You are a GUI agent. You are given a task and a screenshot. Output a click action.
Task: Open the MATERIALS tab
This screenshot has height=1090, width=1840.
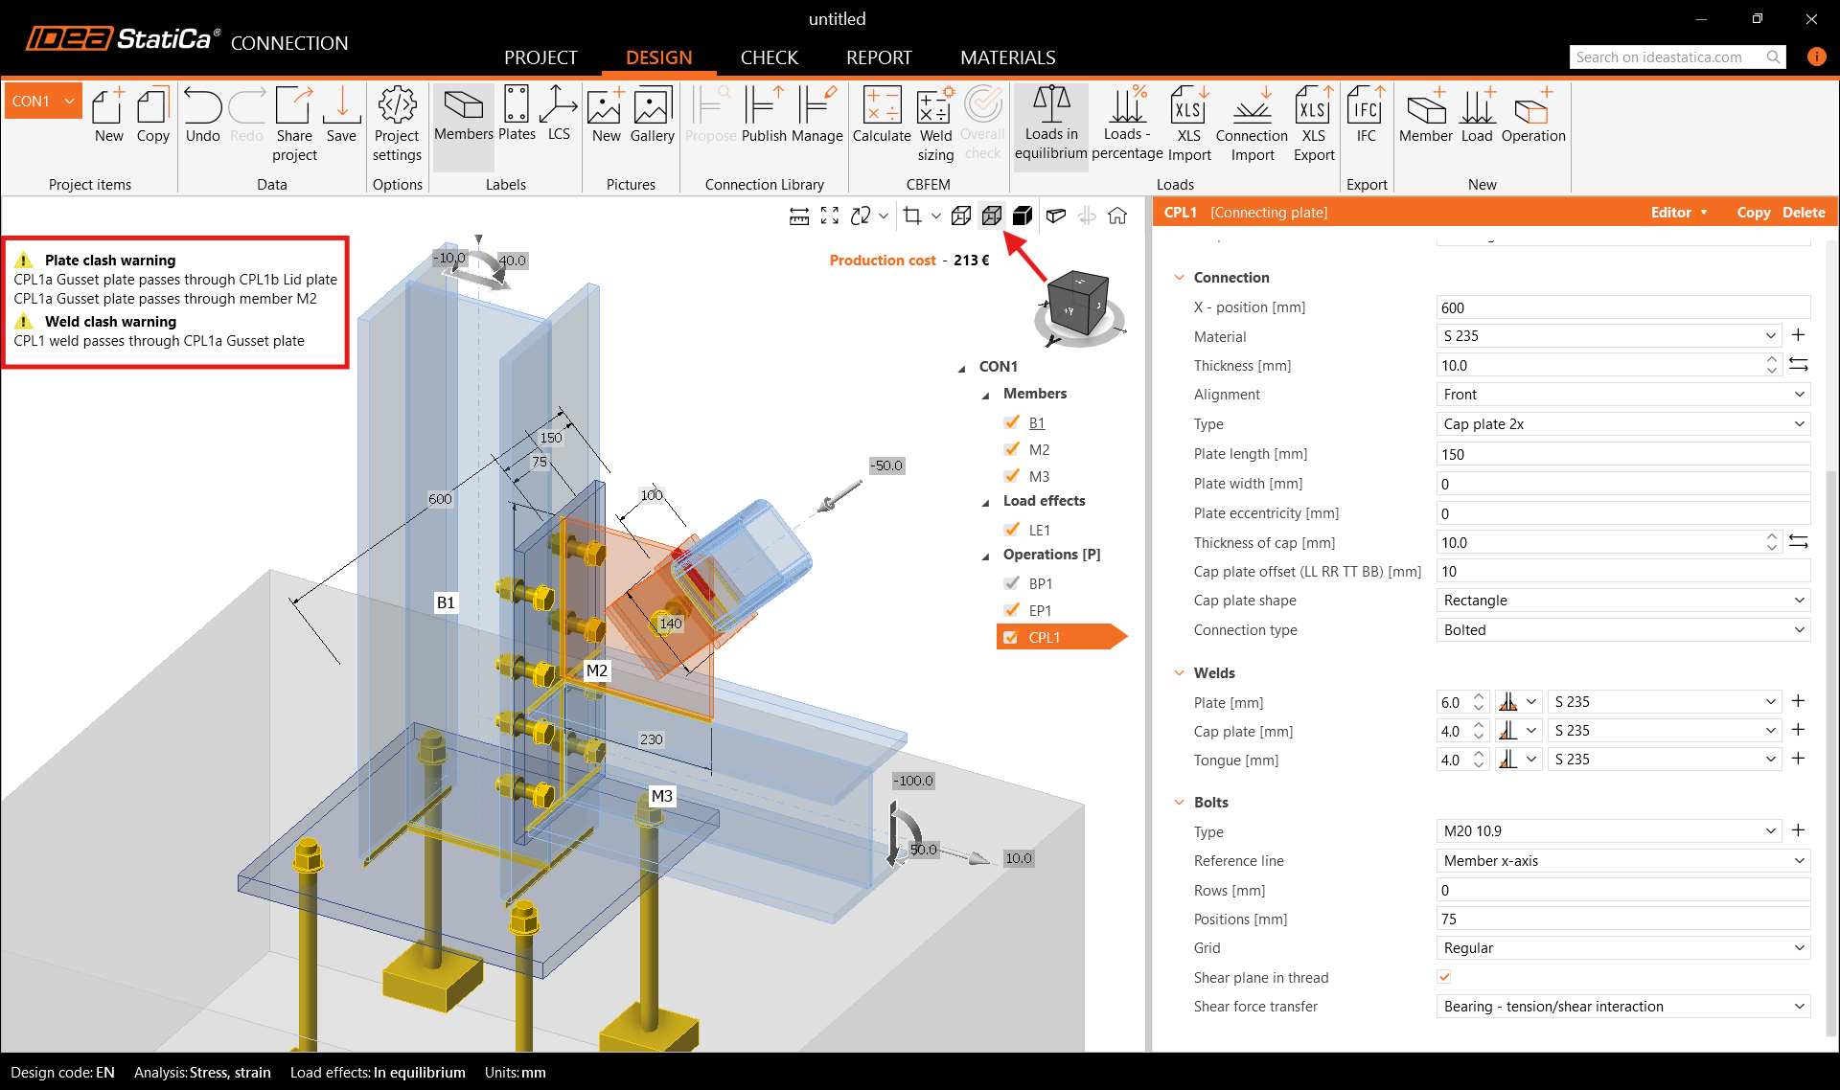1007,57
